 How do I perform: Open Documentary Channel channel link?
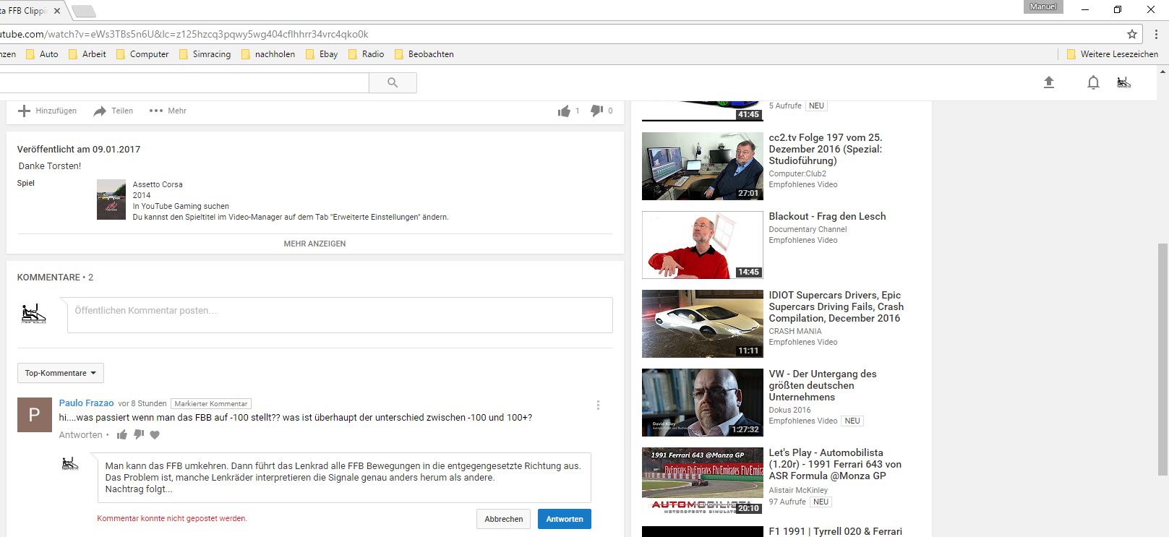[x=808, y=229]
